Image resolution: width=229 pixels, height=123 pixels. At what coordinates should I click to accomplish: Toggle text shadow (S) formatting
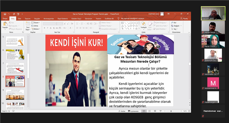coord(54,28)
